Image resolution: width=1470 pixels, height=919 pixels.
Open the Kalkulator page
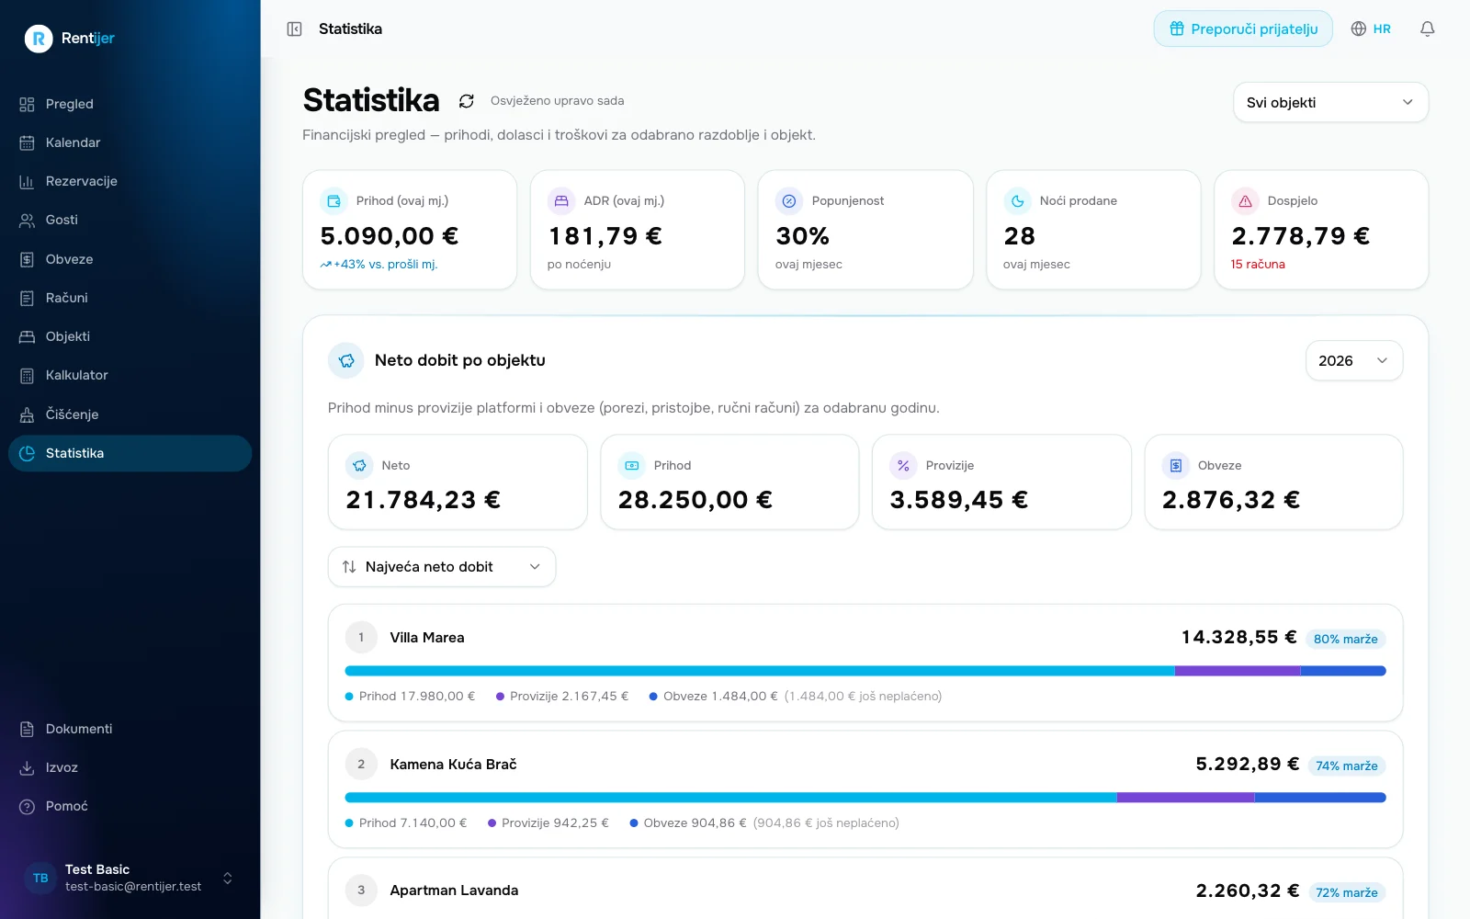[130, 375]
